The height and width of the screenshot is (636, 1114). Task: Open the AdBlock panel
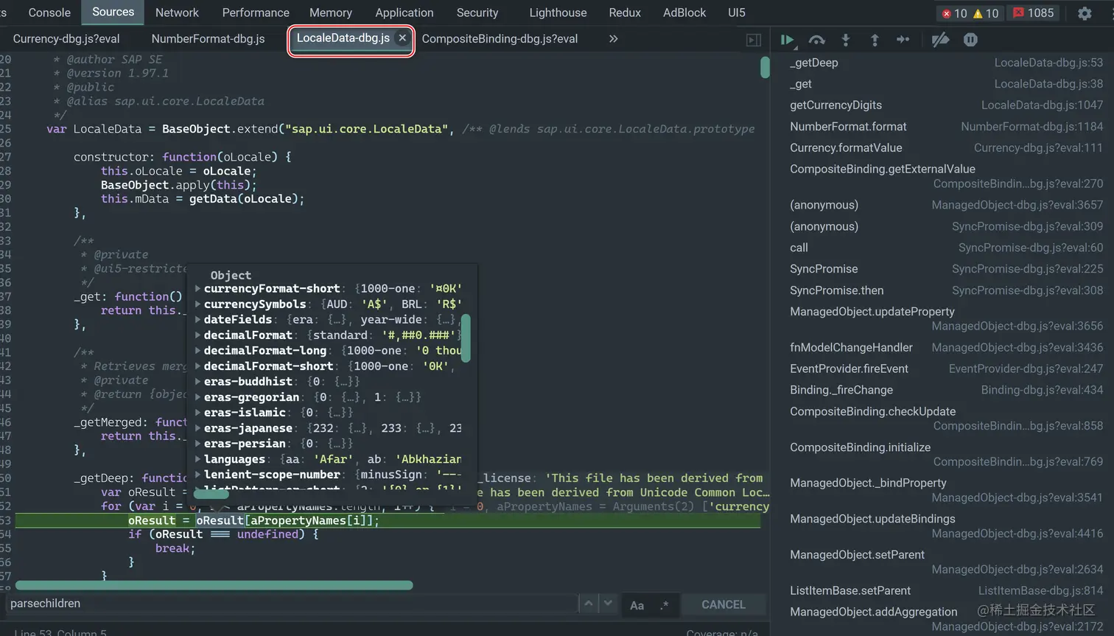pos(684,13)
